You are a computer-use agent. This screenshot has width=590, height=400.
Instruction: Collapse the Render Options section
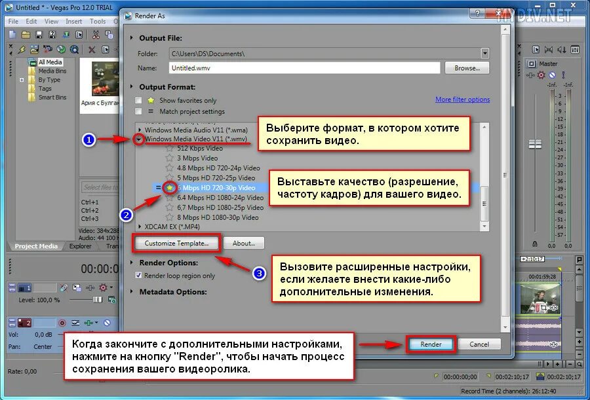pos(132,263)
